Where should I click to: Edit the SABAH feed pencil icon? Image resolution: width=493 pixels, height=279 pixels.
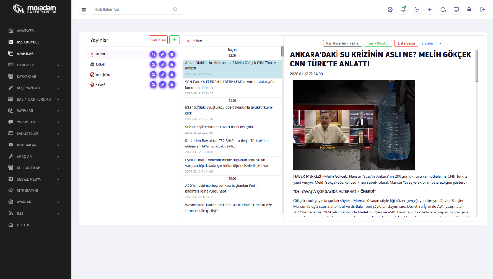point(162,65)
